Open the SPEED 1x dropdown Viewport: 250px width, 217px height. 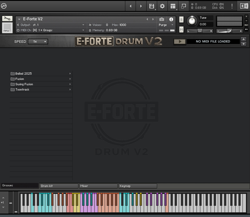[x=38, y=42]
